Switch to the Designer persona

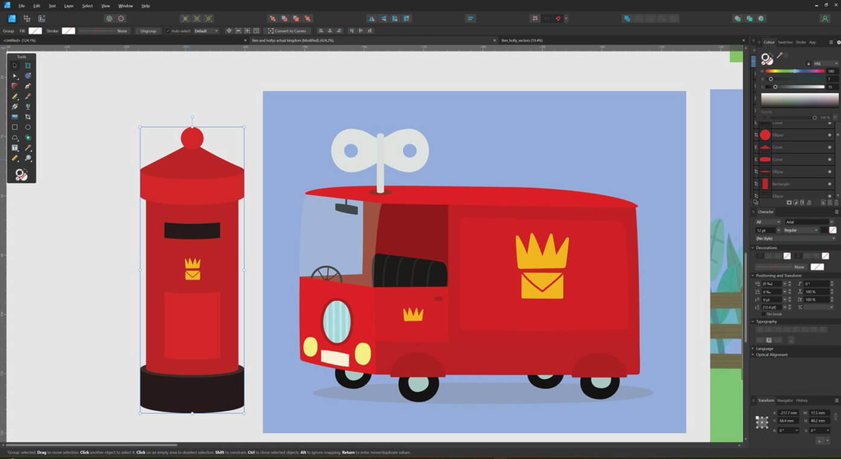pos(11,19)
